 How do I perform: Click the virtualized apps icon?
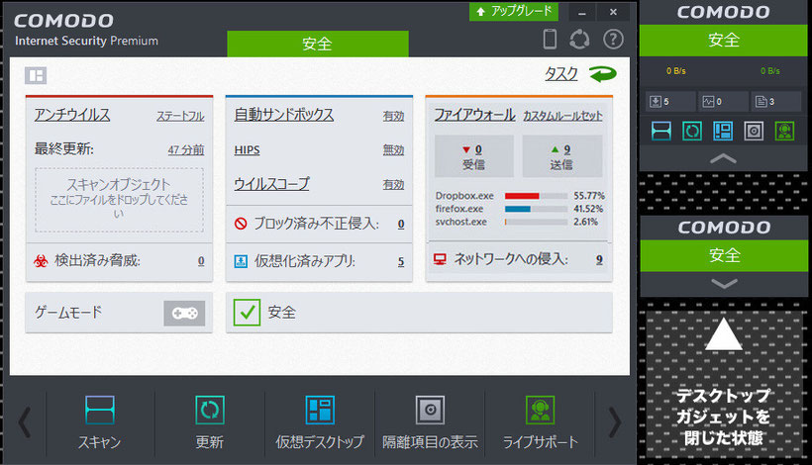tap(241, 261)
